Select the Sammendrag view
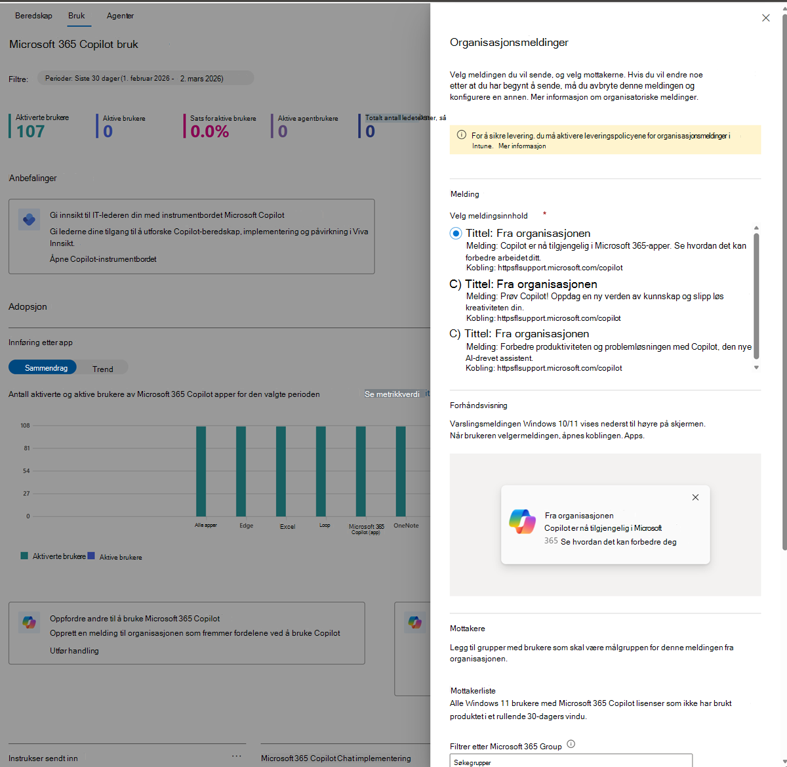787x767 pixels. (43, 367)
